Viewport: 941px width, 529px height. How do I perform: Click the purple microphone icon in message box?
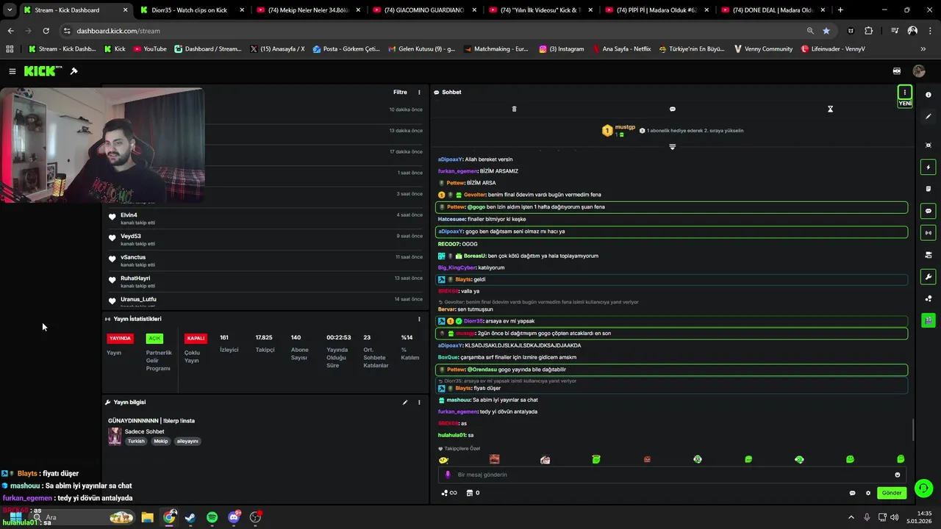pyautogui.click(x=448, y=475)
